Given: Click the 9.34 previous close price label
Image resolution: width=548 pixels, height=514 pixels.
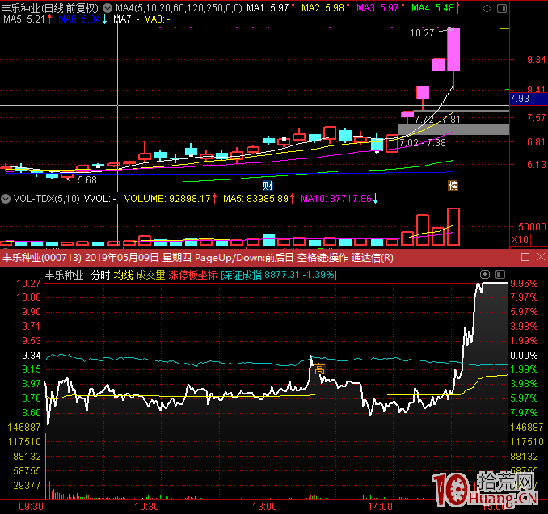Looking at the screenshot, I should click(32, 356).
